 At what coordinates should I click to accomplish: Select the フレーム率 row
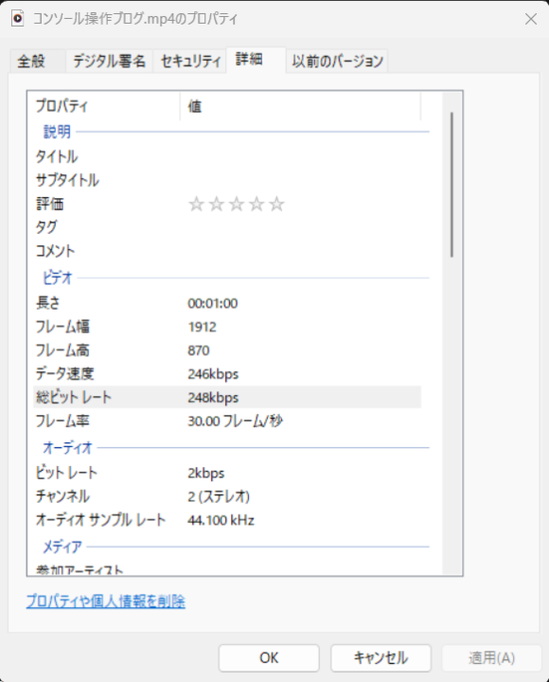point(227,421)
